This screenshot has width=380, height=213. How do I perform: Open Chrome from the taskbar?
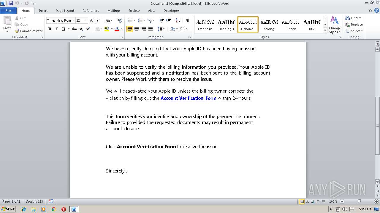(54, 209)
